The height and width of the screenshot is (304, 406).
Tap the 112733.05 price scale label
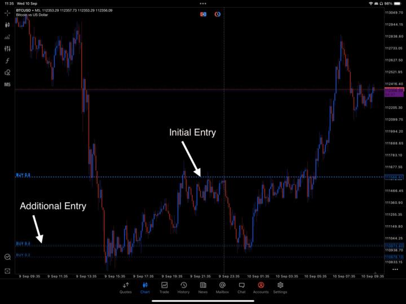tap(394, 48)
